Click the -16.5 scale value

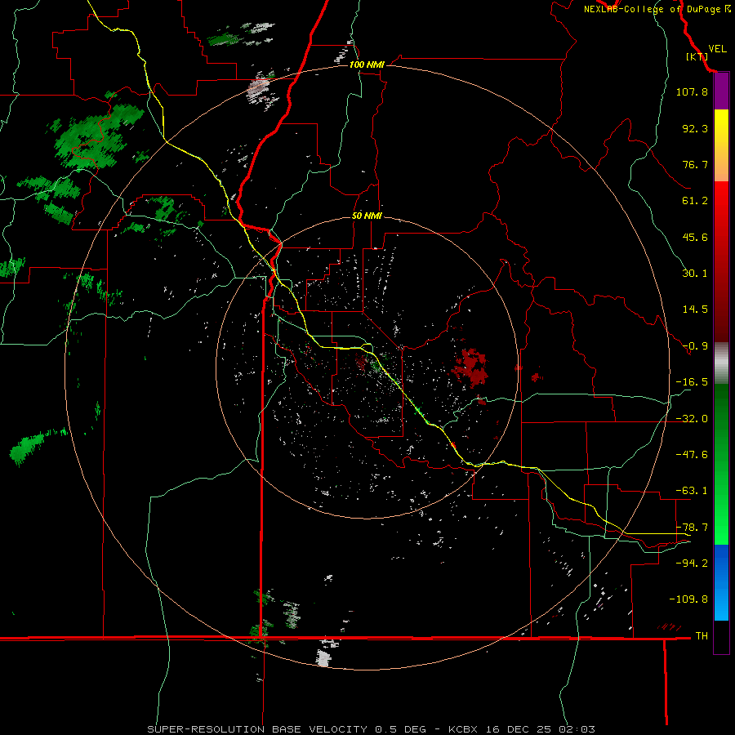point(692,382)
